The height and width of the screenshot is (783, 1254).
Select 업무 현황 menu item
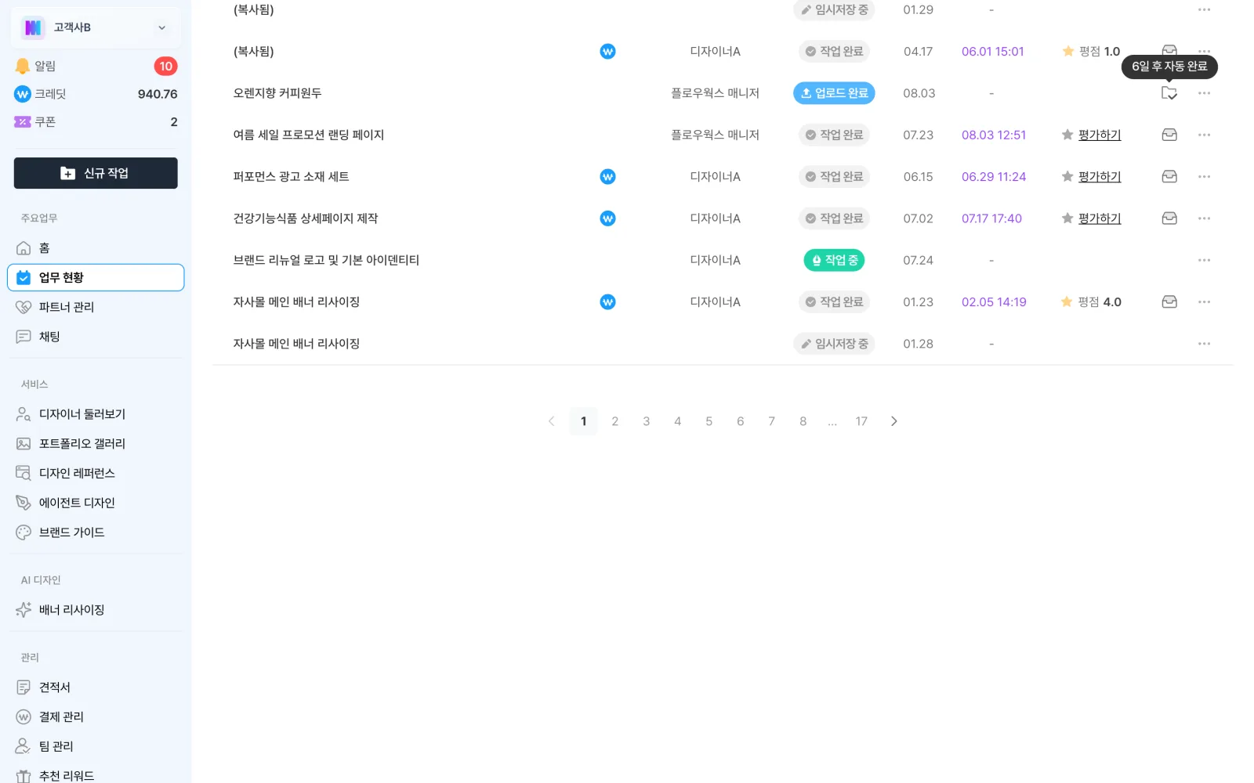[96, 277]
